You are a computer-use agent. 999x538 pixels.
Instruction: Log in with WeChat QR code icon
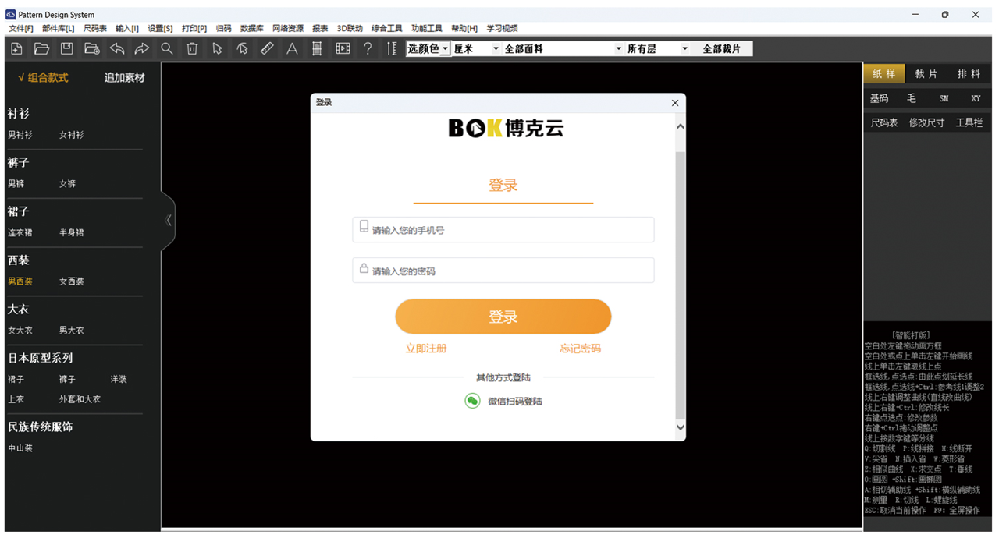click(x=472, y=401)
